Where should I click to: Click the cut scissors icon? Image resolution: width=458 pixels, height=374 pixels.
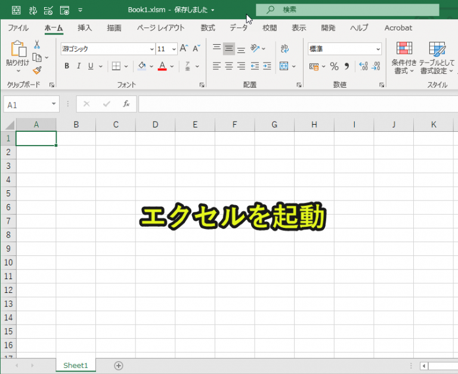point(37,45)
